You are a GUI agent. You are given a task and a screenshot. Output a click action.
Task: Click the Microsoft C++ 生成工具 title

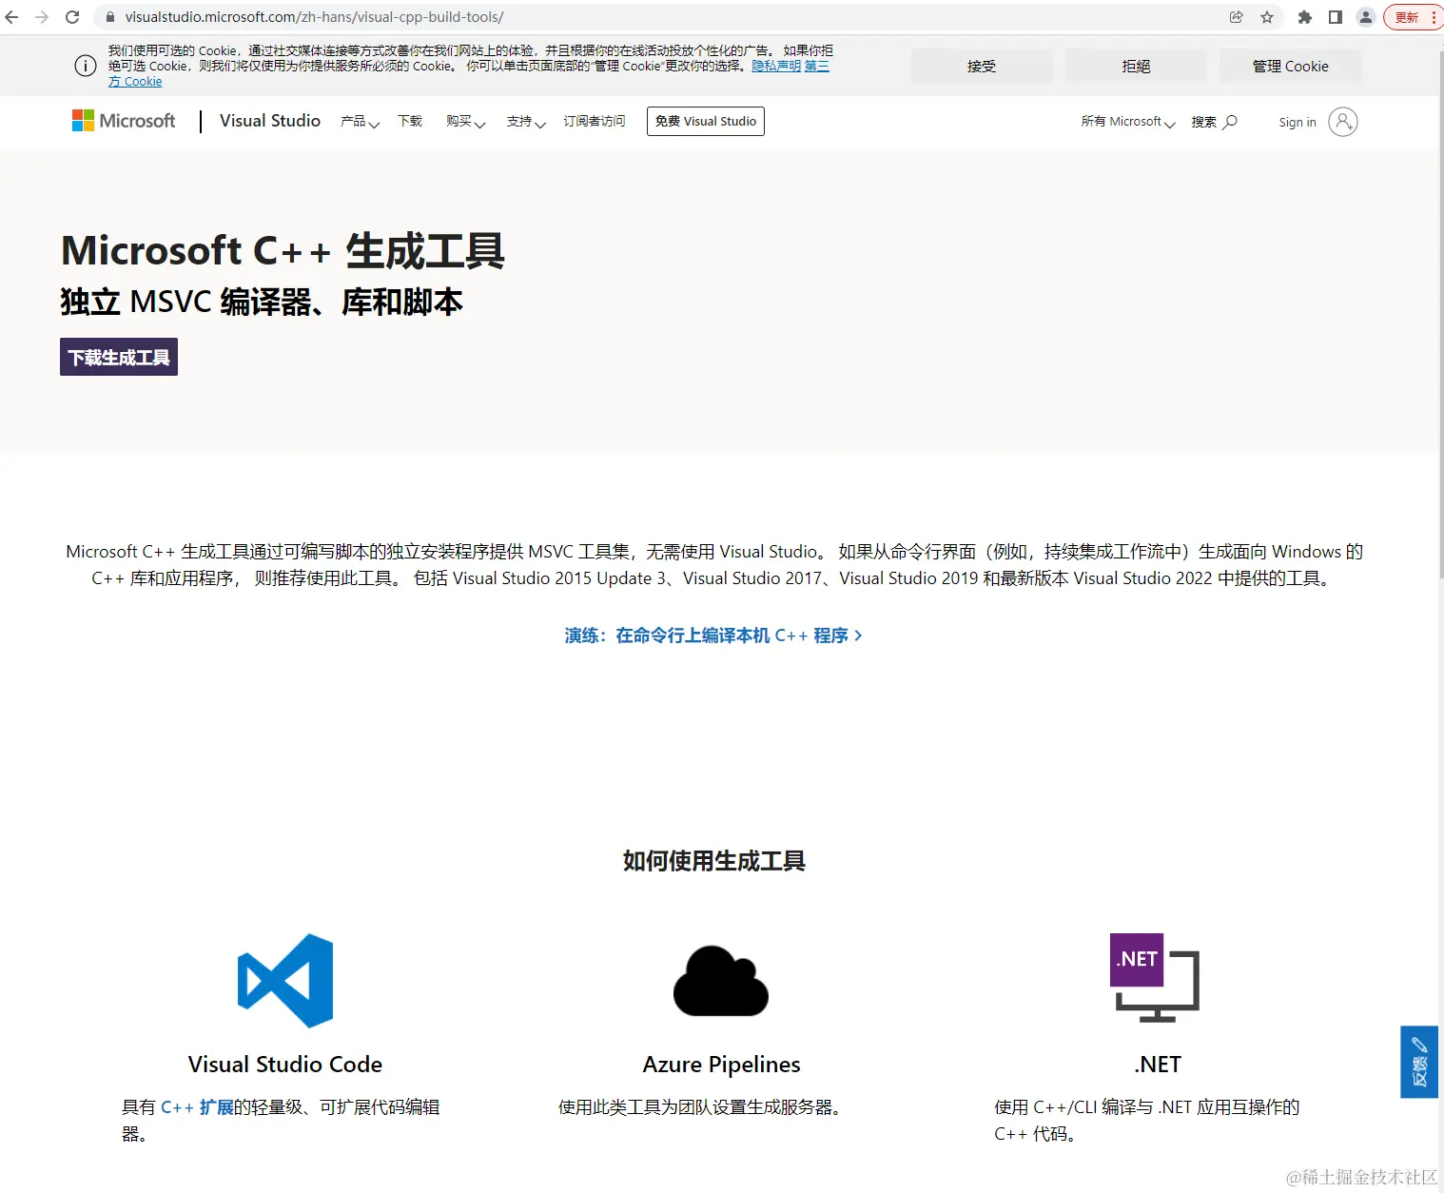(x=283, y=251)
